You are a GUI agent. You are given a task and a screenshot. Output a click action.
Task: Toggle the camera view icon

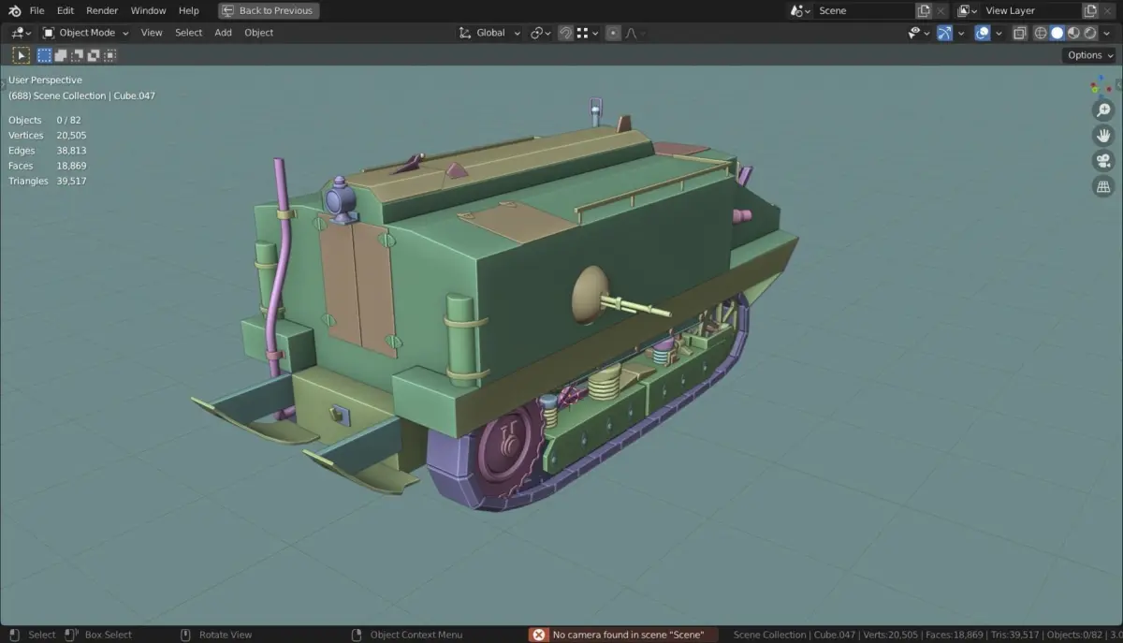pos(1103,160)
